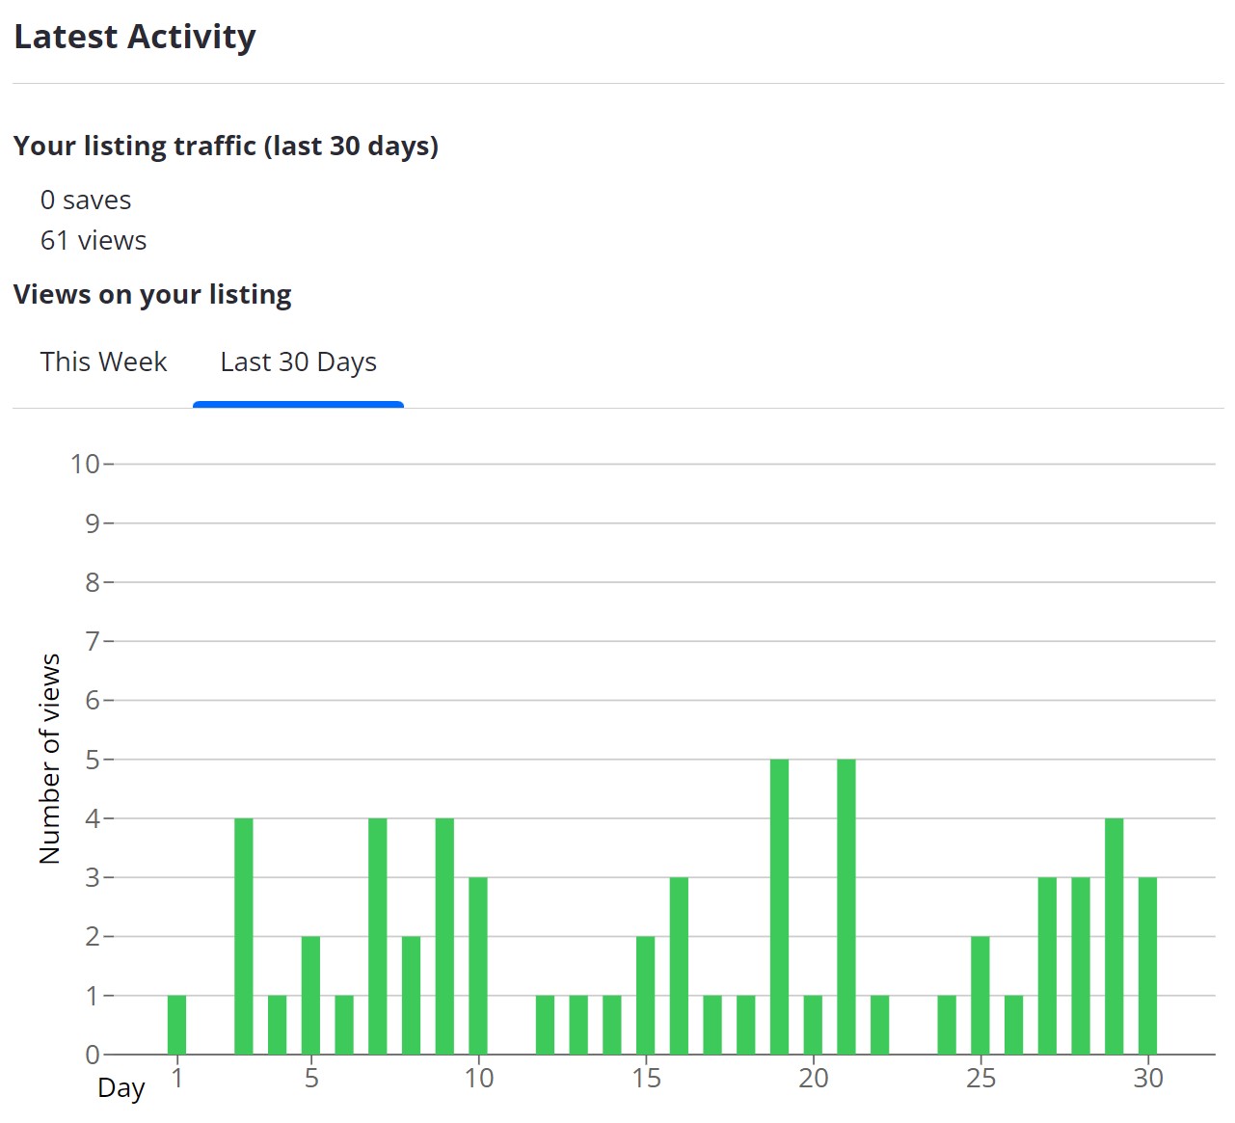The width and height of the screenshot is (1235, 1123).
Task: Click the y-axis tick label 10
Action: pyautogui.click(x=85, y=464)
